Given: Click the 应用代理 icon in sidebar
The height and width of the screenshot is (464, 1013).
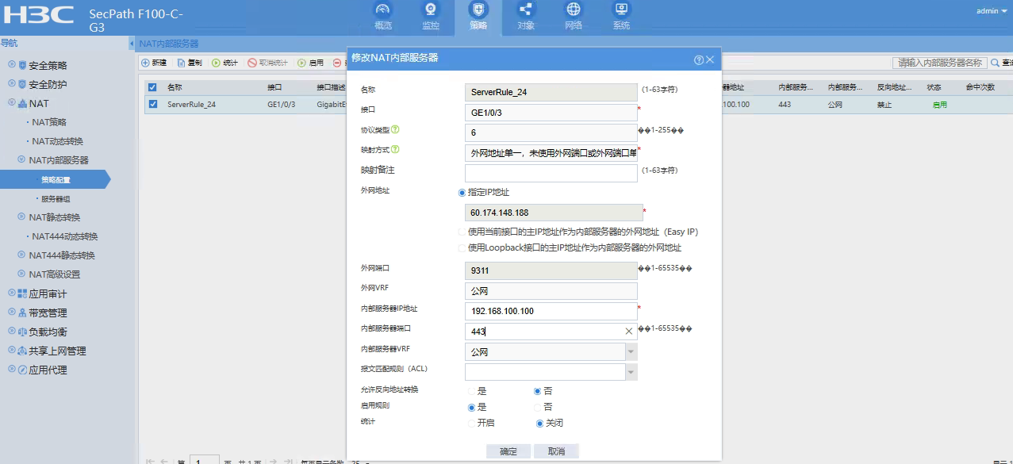Looking at the screenshot, I should pos(22,370).
